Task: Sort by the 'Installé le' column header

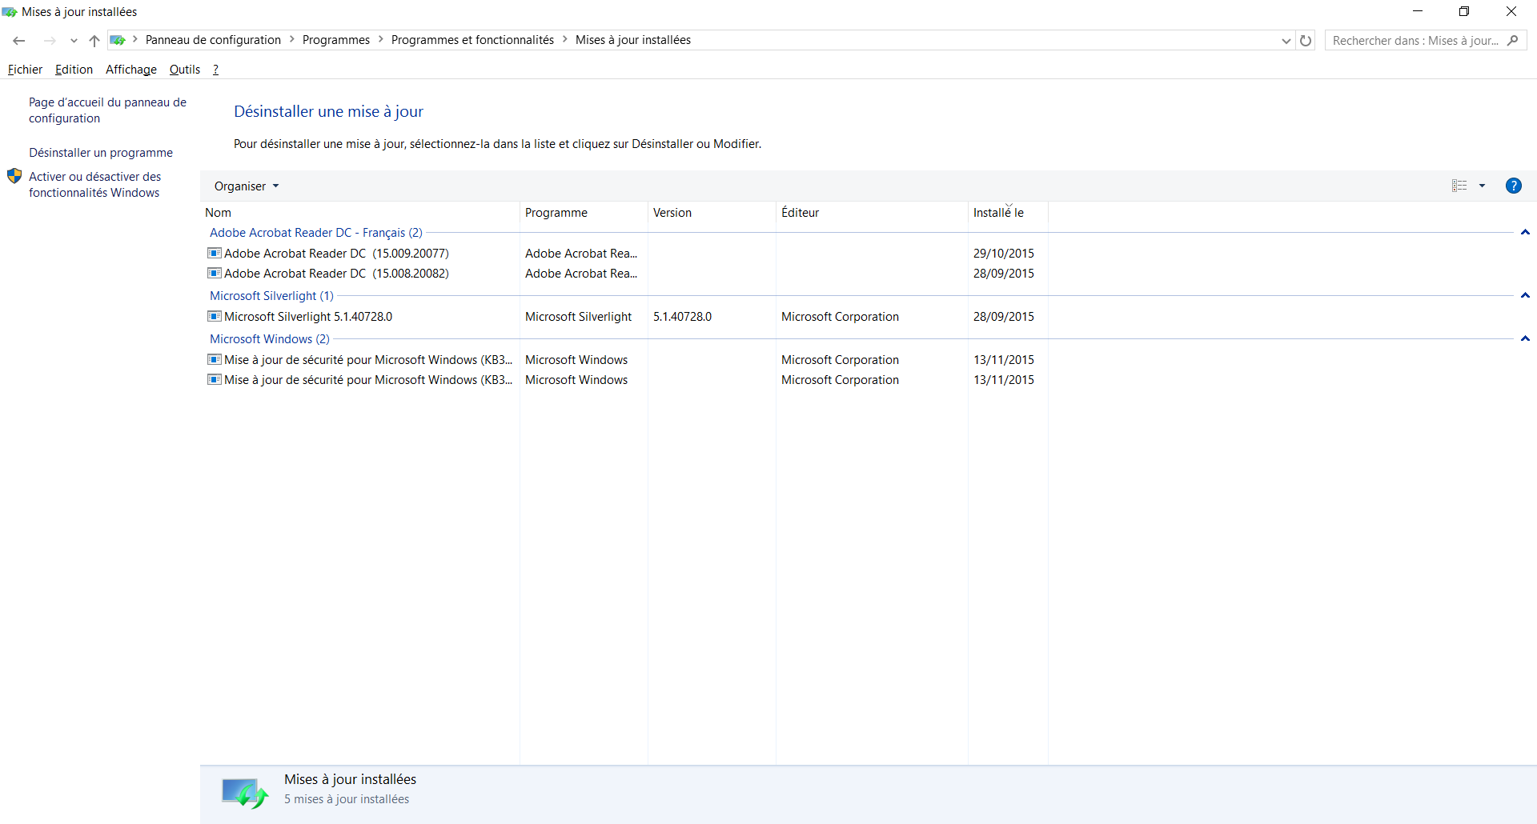Action: pos(1008,213)
